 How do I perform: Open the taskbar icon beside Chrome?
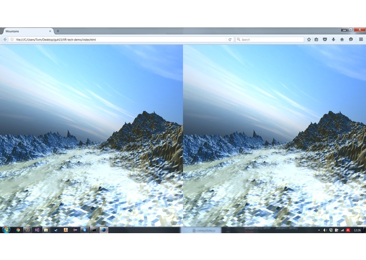(27, 230)
